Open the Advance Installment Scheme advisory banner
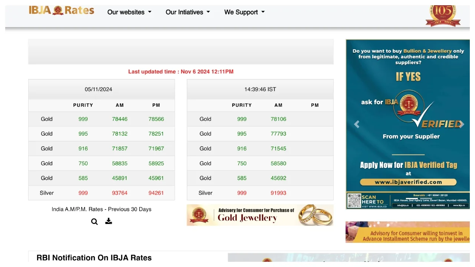 pos(407,232)
